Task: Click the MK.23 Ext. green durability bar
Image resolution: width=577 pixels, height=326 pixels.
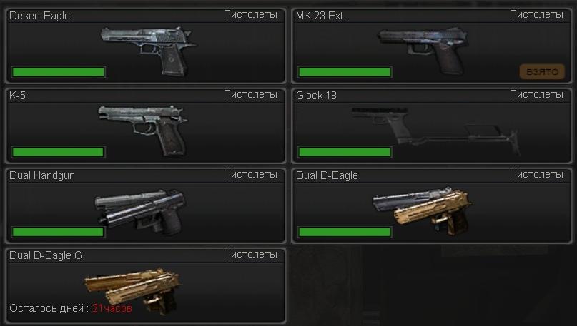Action: (345, 72)
